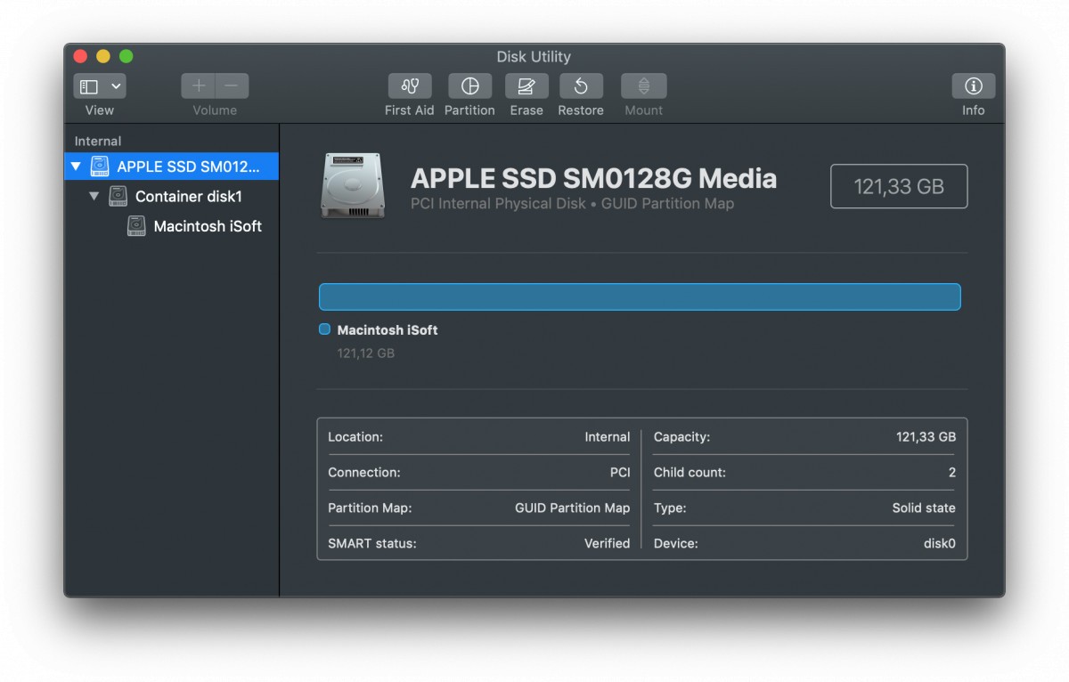Image resolution: width=1069 pixels, height=682 pixels.
Task: Select APPLE SSD SM012 disk icon in sidebar
Action: point(100,166)
